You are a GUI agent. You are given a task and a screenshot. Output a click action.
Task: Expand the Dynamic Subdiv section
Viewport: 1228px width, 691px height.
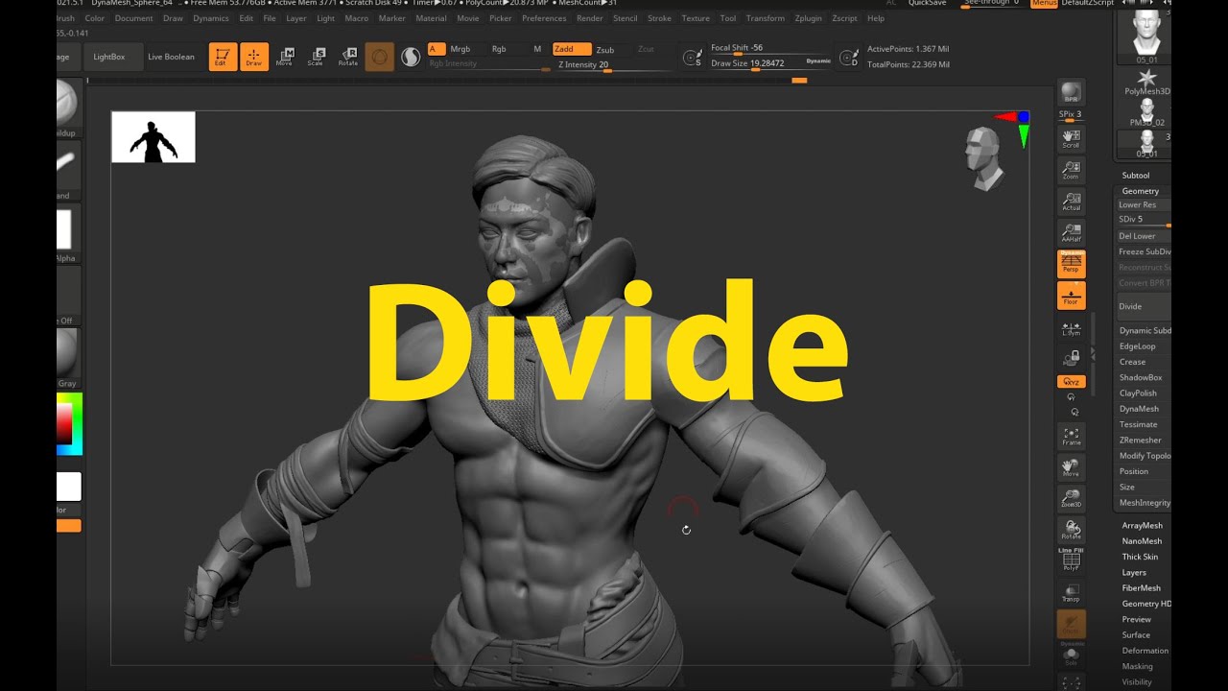click(1144, 331)
